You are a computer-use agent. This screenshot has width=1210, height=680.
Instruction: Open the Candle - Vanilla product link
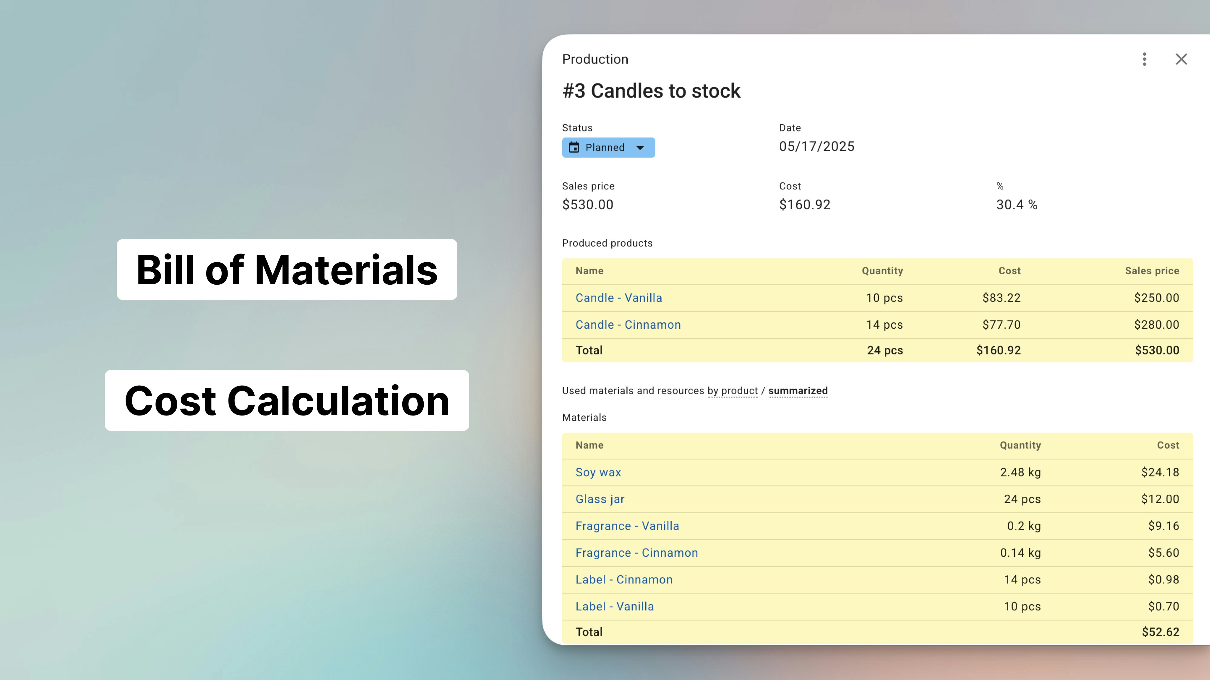[x=619, y=298]
